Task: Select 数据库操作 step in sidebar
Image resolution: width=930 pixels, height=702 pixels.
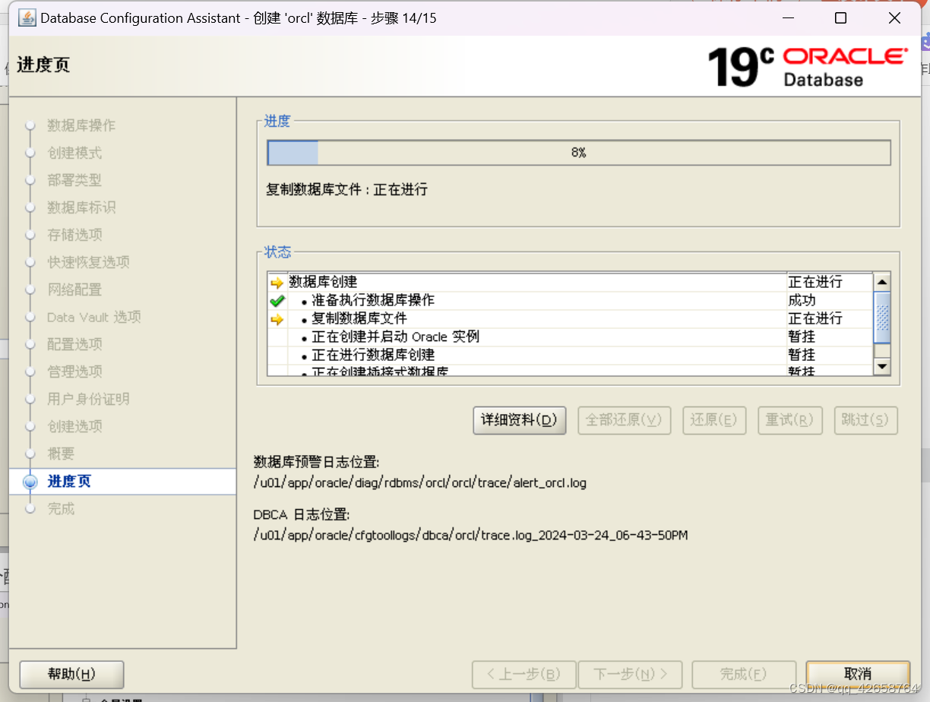Action: [81, 125]
